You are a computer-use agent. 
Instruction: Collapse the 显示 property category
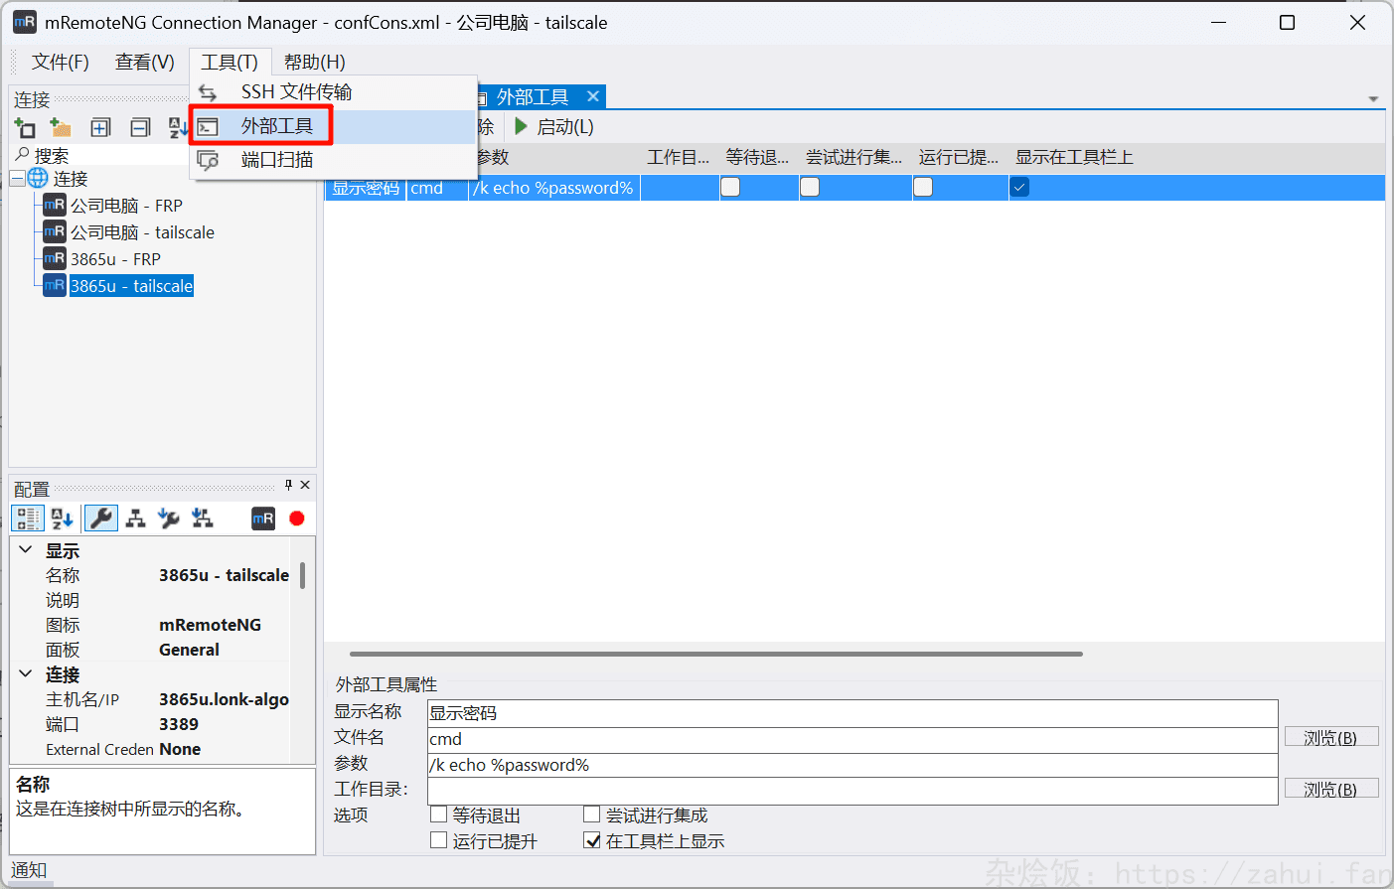point(26,550)
